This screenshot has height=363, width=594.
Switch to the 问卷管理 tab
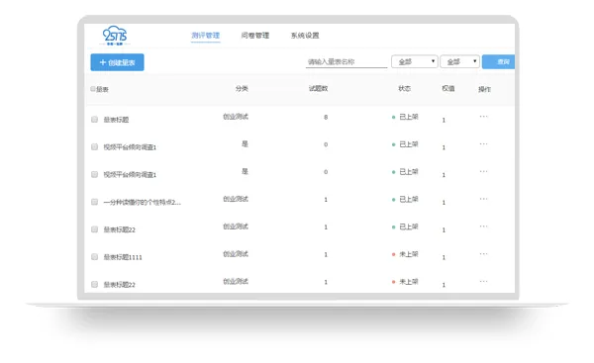[255, 36]
